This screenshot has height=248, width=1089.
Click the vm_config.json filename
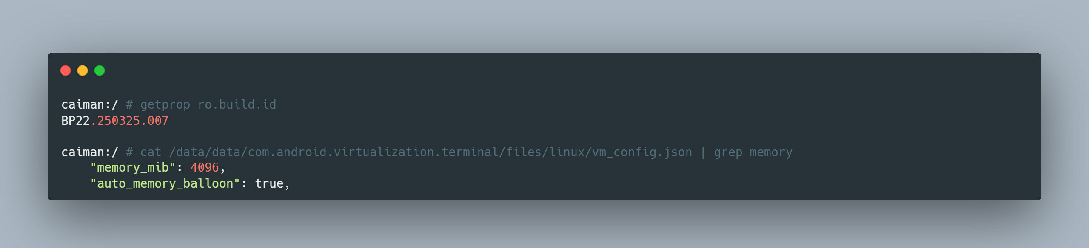(642, 152)
